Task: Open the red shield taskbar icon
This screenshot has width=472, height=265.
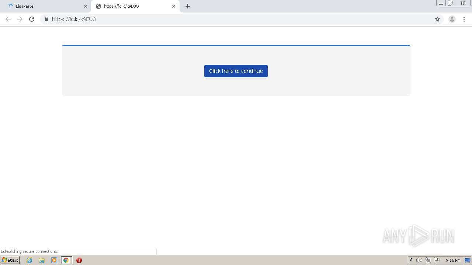Action: click(x=79, y=260)
